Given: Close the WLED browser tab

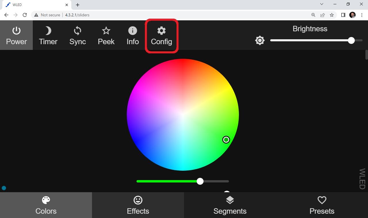Looking at the screenshot, I should (67, 5).
